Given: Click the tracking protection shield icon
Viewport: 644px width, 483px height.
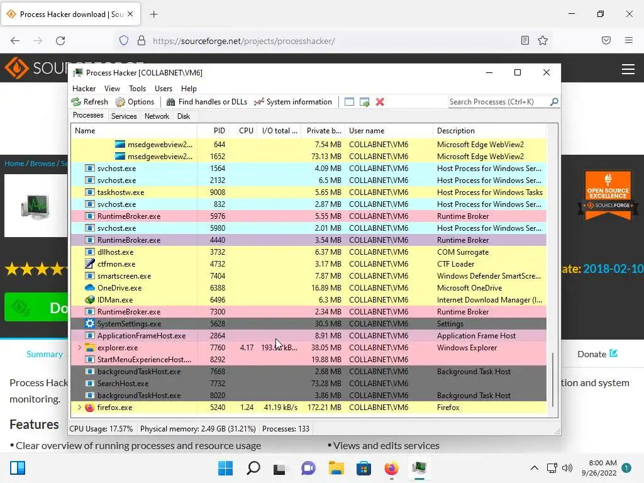Looking at the screenshot, I should tap(124, 41).
